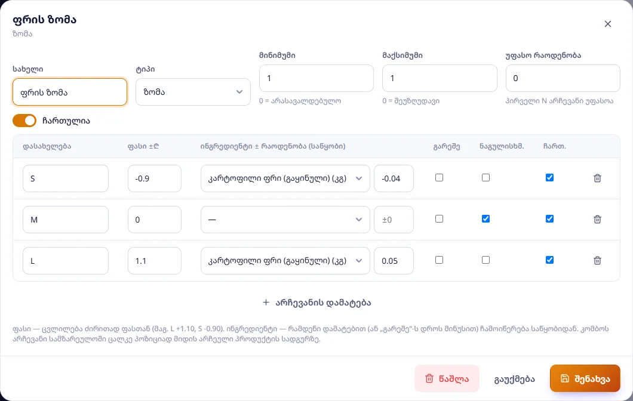The height and width of the screenshot is (401, 633).
Task: Click the დასახელება column header
Action: (47, 146)
